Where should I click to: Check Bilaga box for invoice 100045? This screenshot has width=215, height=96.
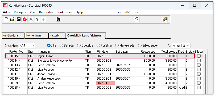199,56
